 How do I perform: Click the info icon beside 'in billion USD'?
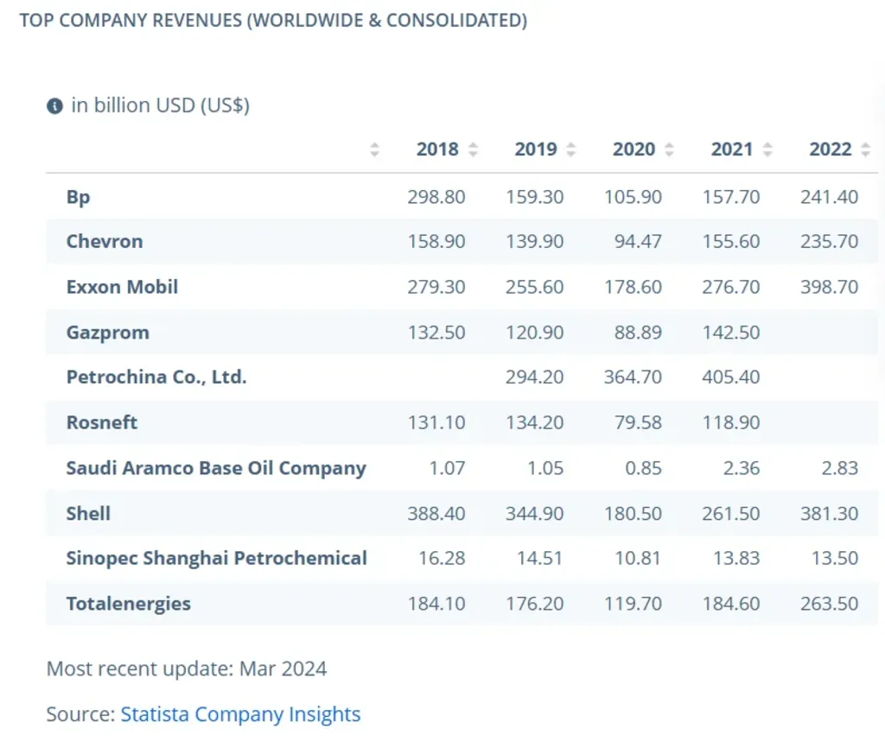(54, 106)
